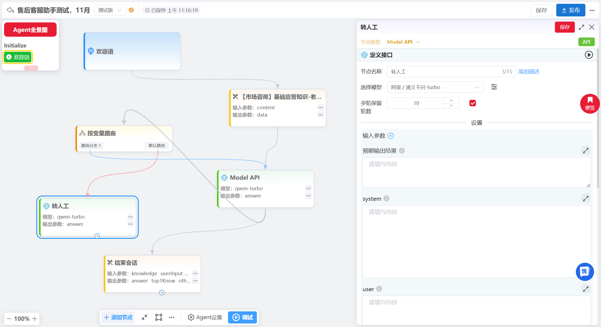Open Agent设置 in bottom toolbar

tap(205, 317)
